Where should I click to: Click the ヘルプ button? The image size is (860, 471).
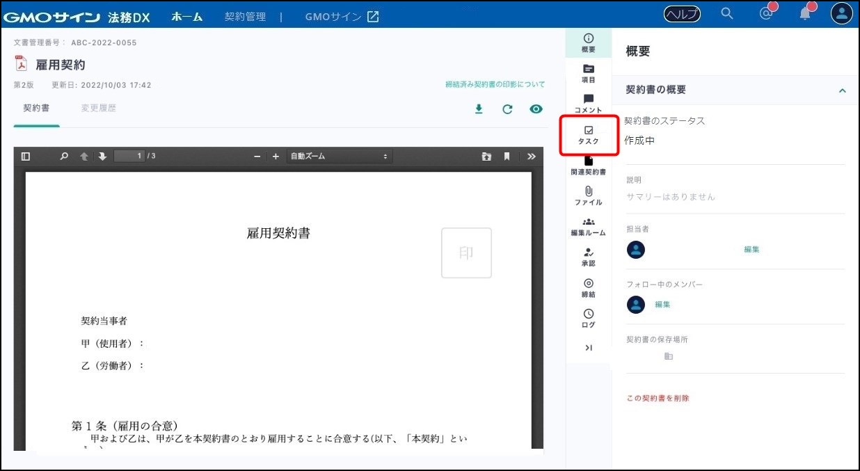click(682, 14)
